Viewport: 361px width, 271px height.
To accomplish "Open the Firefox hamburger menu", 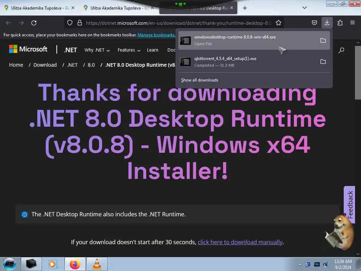I will 352,23.
